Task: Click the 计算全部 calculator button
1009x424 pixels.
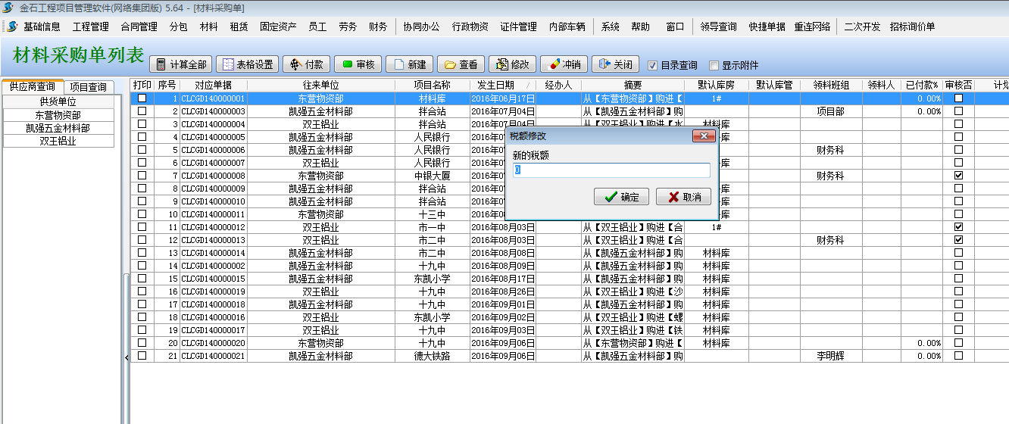Action: 180,64
